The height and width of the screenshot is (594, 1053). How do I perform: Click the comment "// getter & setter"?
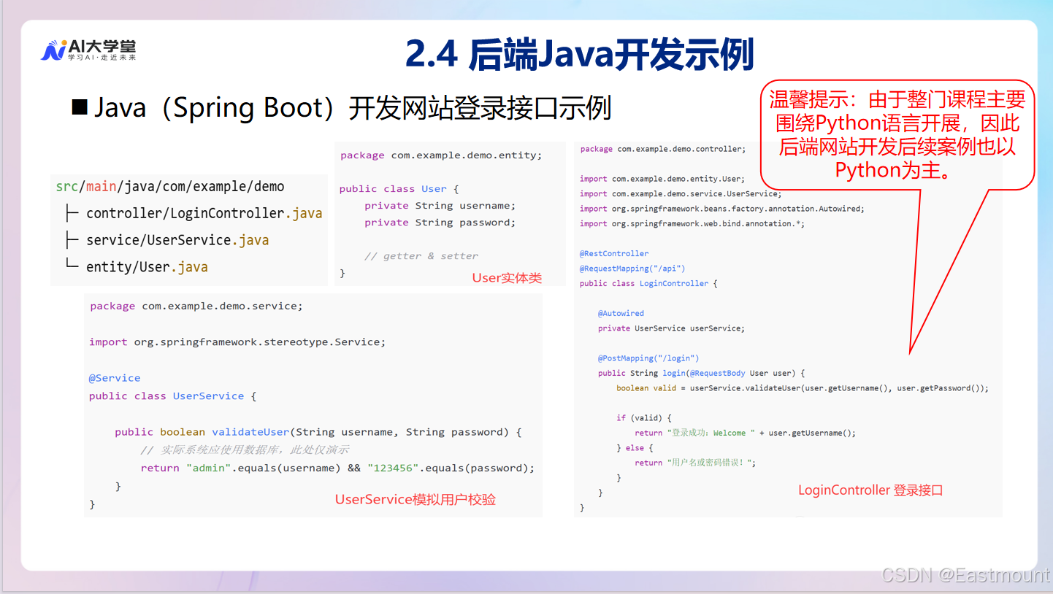421,256
